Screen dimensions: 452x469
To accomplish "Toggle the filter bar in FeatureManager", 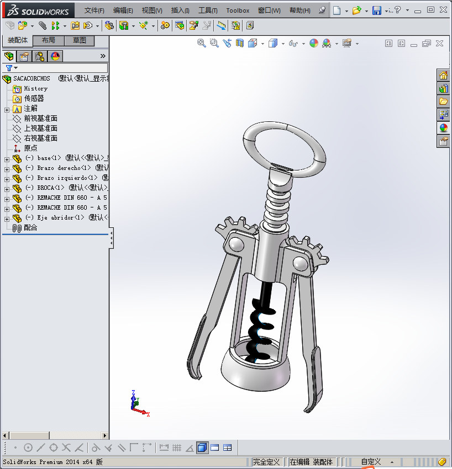I will (8, 67).
